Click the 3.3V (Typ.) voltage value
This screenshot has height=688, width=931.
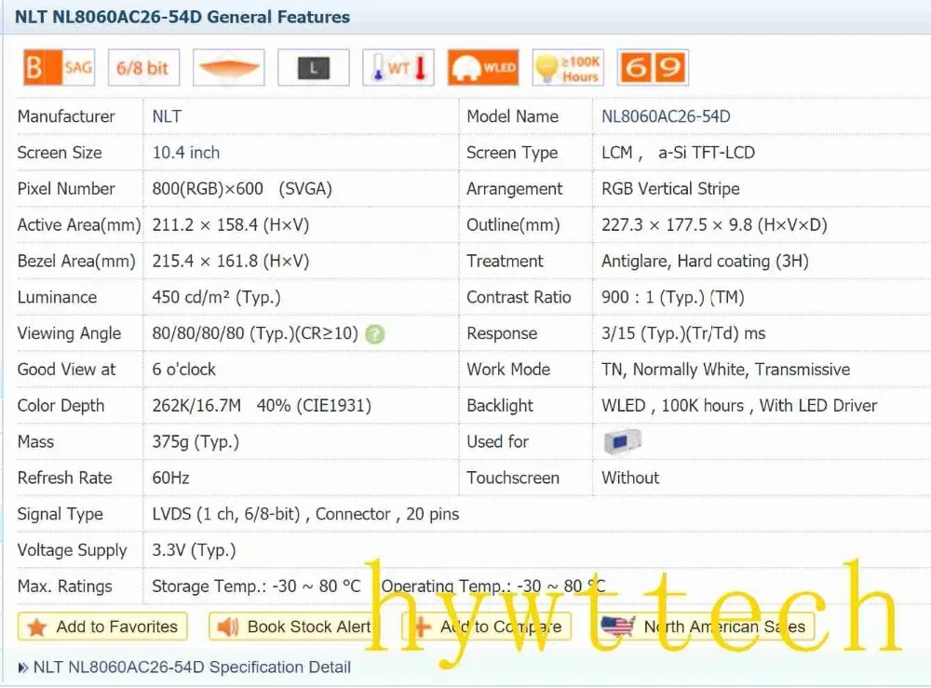(x=195, y=550)
